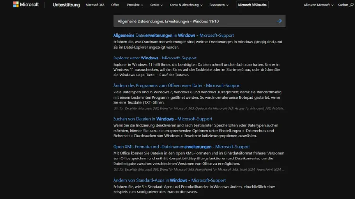Click the search magnifier icon in header
Image resolution: width=355 pixels, height=199 pixels.
tap(351, 5)
